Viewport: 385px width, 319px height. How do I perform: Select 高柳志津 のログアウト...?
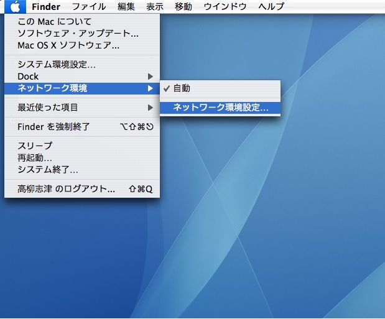pyautogui.click(x=82, y=189)
